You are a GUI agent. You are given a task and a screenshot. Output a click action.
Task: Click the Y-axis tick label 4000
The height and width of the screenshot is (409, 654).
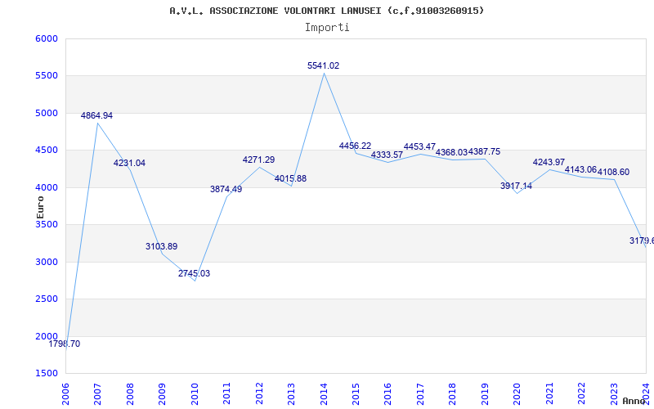(x=47, y=188)
